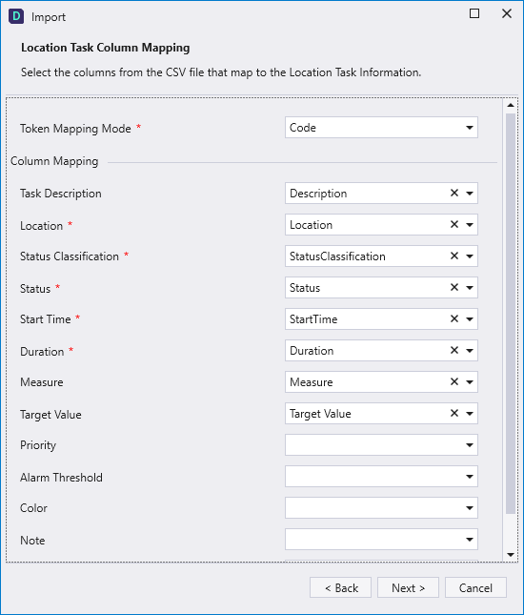Clear the Location column mapping
The width and height of the screenshot is (524, 615).
(x=454, y=224)
